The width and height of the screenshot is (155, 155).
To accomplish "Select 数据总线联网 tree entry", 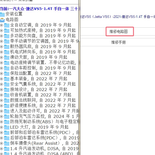I will [x=43, y=100].
